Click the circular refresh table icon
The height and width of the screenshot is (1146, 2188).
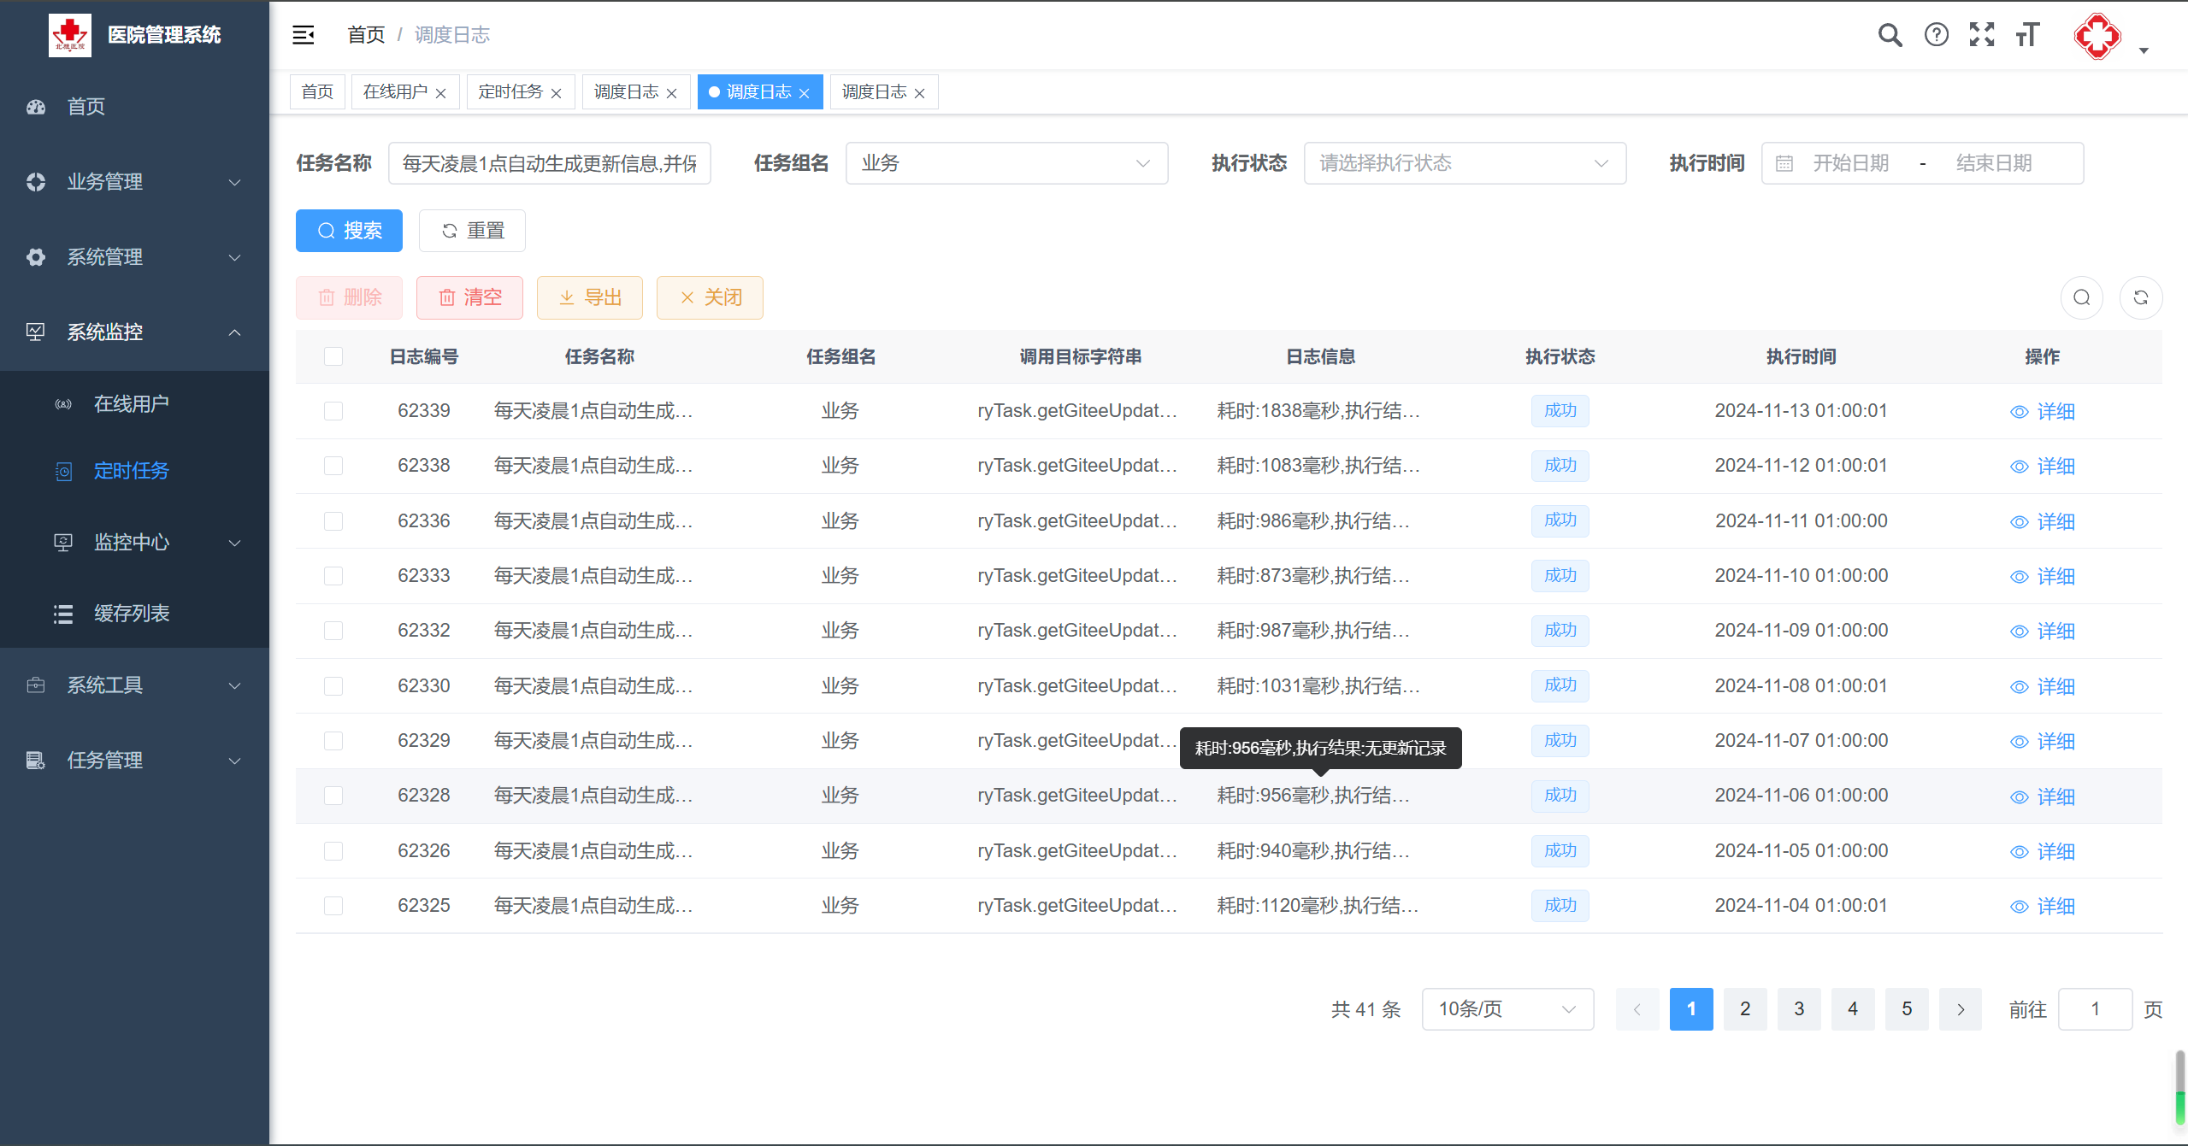click(x=2140, y=297)
